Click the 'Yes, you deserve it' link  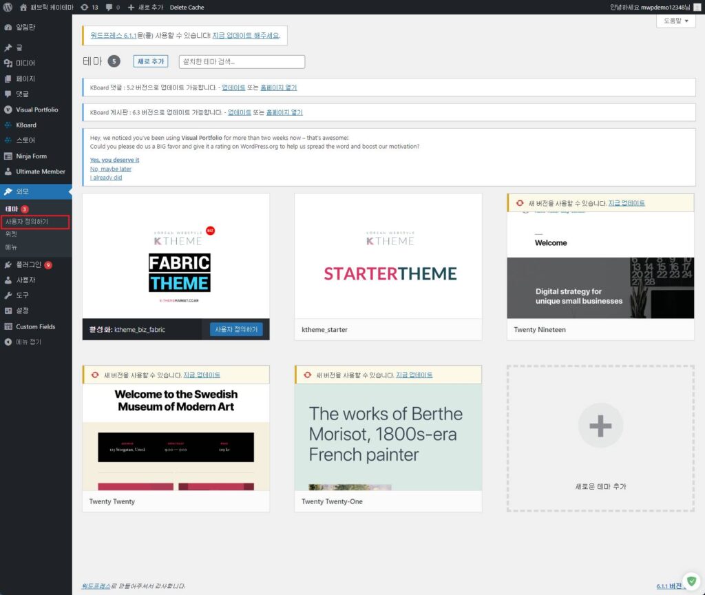coord(115,160)
